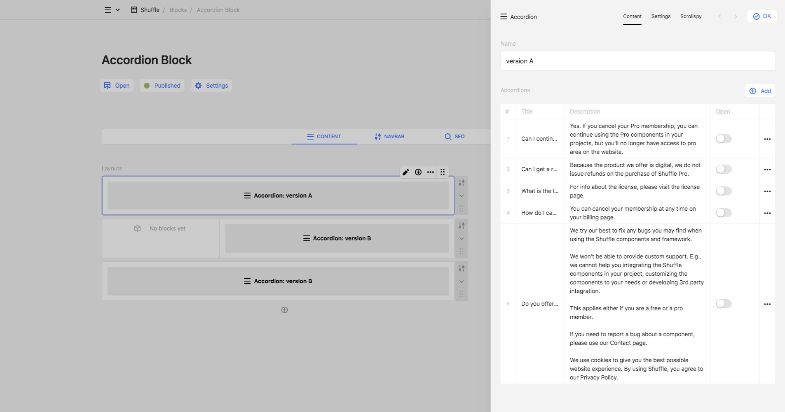Click the plus-circle icon in block toolbar
785x412 pixels.
click(x=418, y=172)
